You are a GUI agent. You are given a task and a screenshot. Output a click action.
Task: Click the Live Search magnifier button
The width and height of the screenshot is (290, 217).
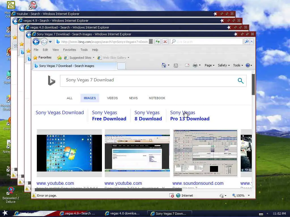[x=247, y=42]
